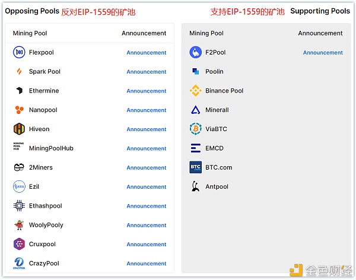The image size is (356, 280).
Task: Select the 'Poolin' name text
Action: point(214,72)
